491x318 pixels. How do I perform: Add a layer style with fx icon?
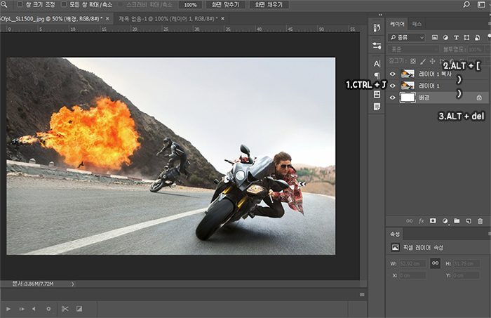(421, 221)
